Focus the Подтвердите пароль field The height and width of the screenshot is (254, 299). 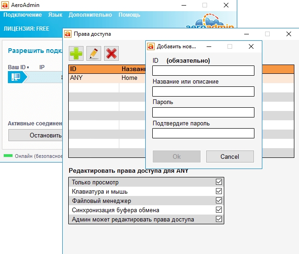pyautogui.click(x=203, y=133)
